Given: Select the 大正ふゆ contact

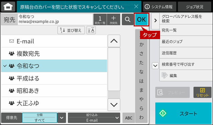Looking at the screenshot, I should 54,103.
